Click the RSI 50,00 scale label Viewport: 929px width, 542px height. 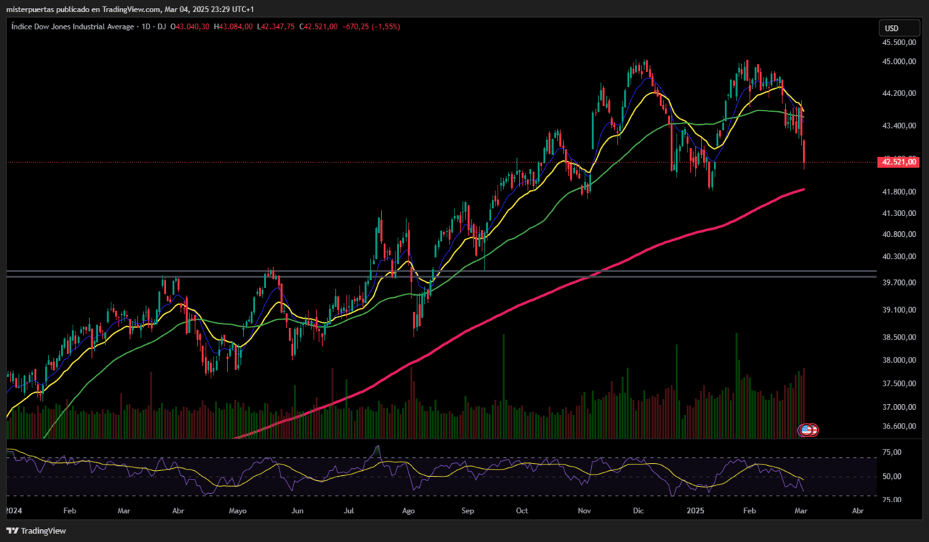click(x=891, y=477)
